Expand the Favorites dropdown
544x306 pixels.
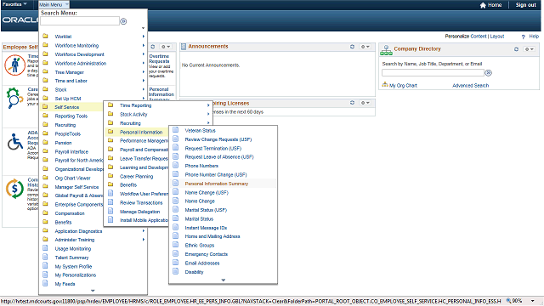pyautogui.click(x=14, y=4)
